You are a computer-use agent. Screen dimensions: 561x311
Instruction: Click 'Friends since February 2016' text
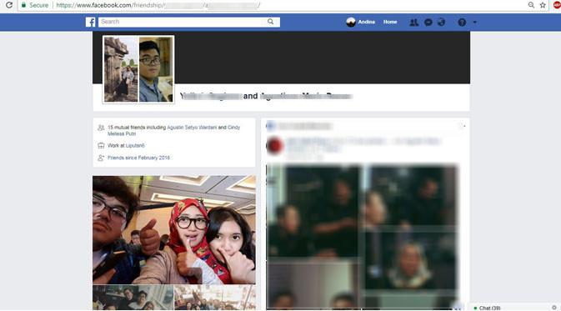[x=138, y=158]
